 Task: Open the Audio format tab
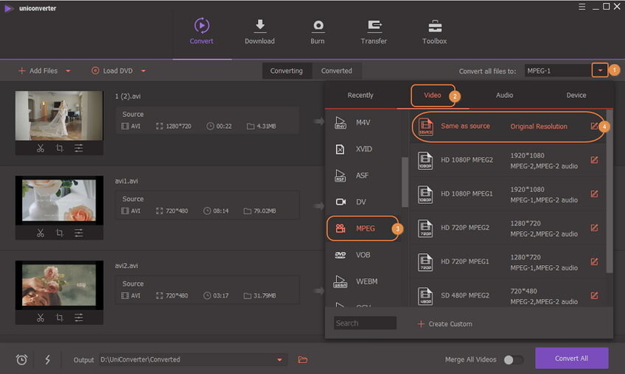(504, 95)
